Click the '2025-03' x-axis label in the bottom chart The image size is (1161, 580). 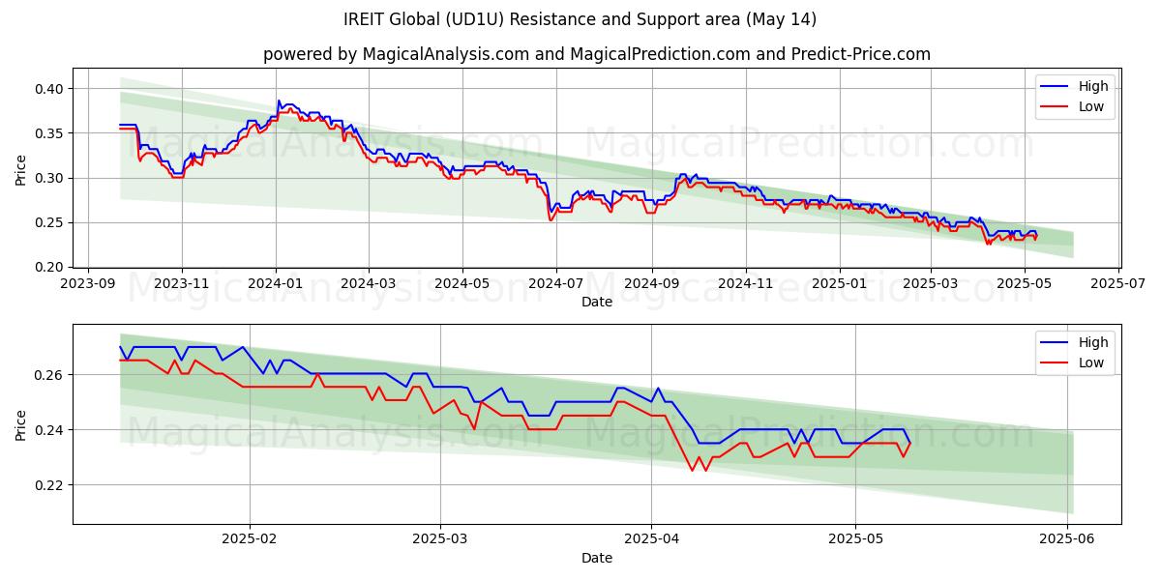point(440,539)
